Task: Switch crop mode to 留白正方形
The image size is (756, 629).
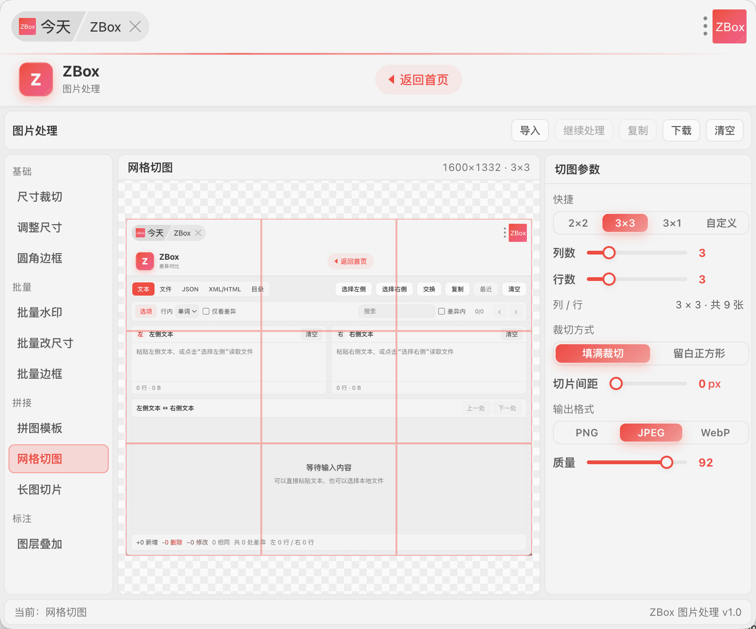Action: (699, 353)
